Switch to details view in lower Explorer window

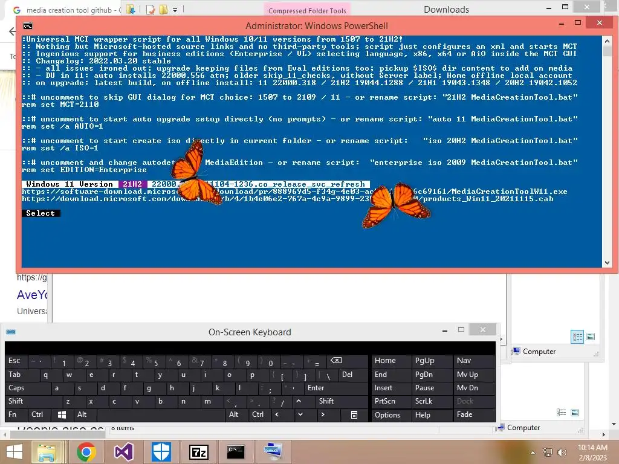point(562,412)
